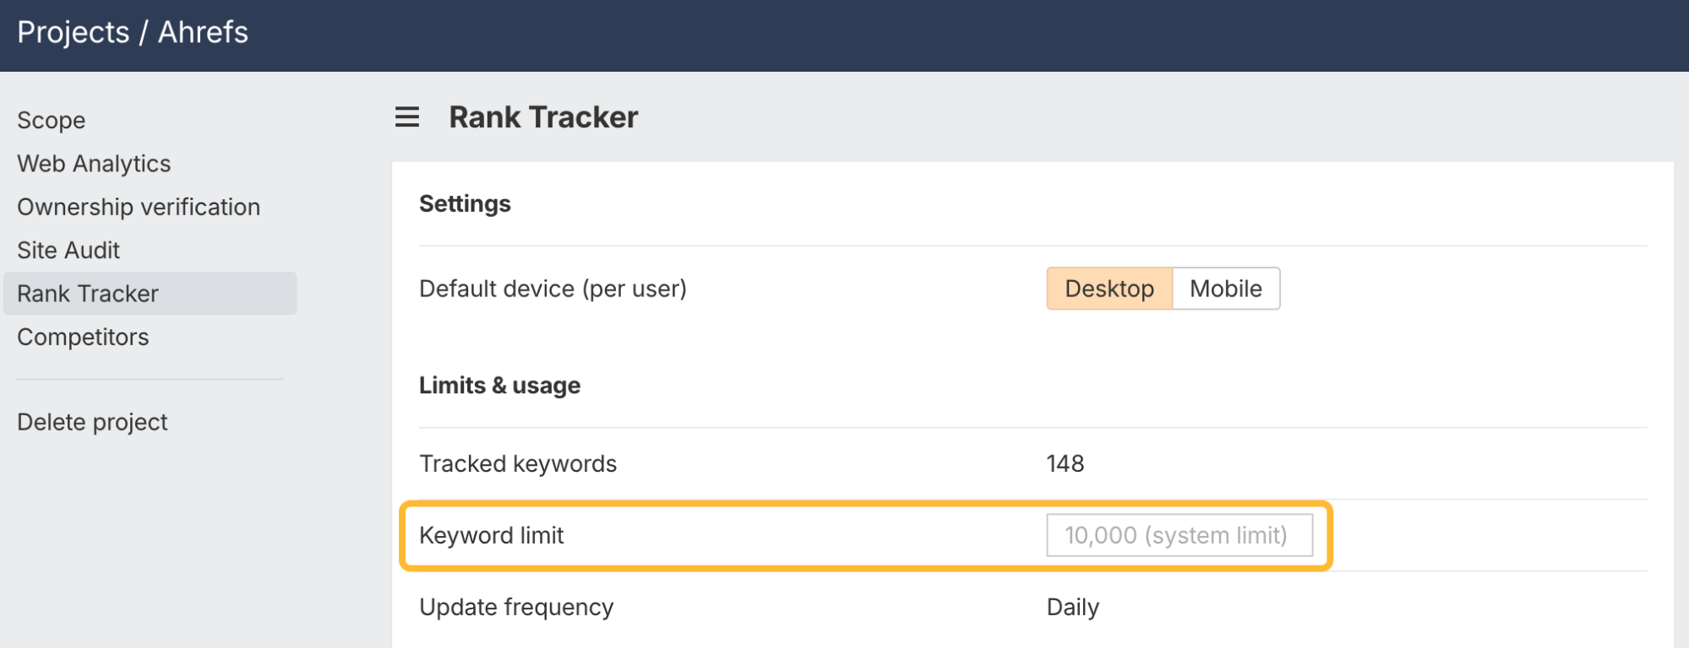The image size is (1689, 649).
Task: Click the Delete project link
Action: 92,422
